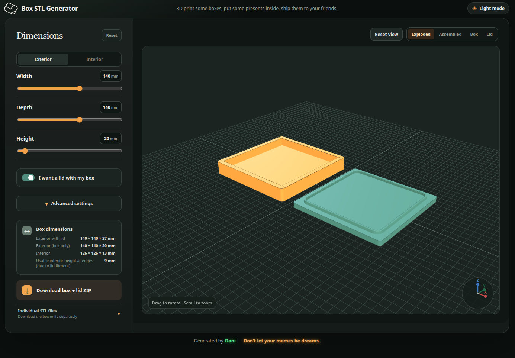Click the Height slider handle
Image resolution: width=515 pixels, height=358 pixels.
click(x=25, y=151)
